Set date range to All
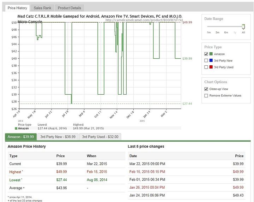The height and width of the screenshot is (202, 254). 243,32
